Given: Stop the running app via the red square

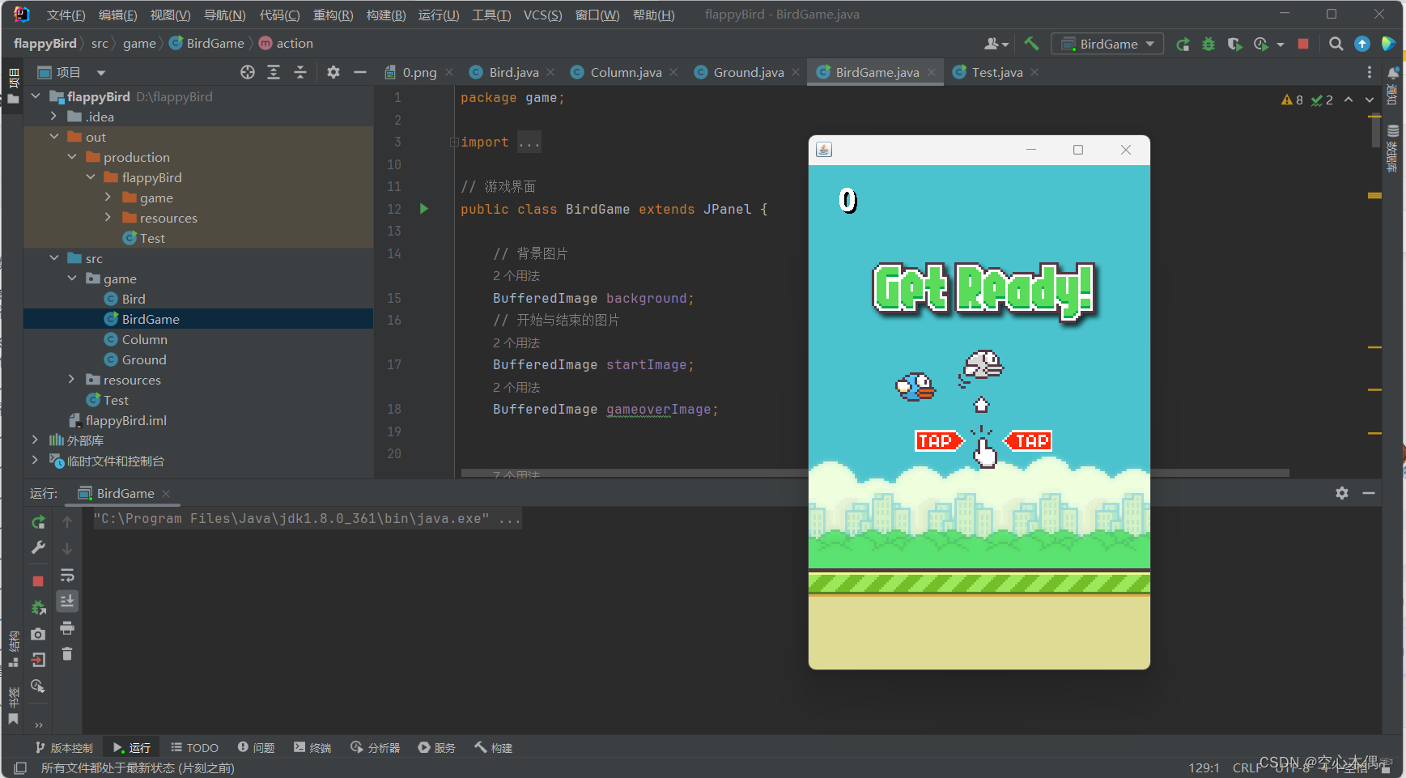Looking at the screenshot, I should click(1303, 44).
